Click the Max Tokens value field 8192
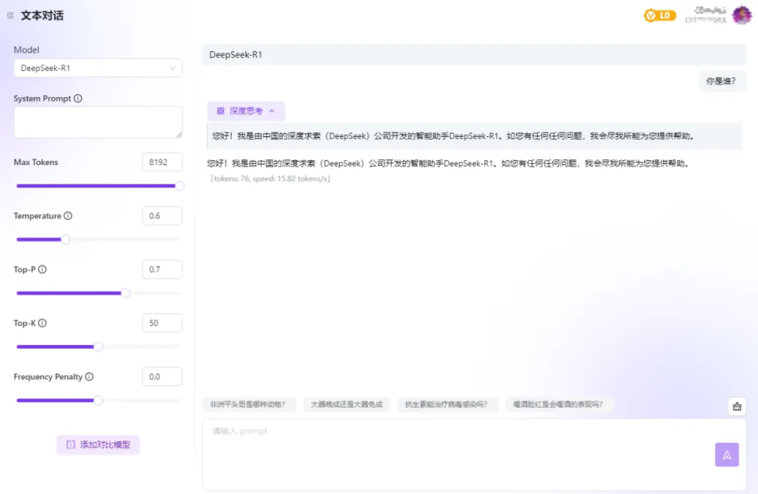This screenshot has height=494, width=758. (161, 162)
